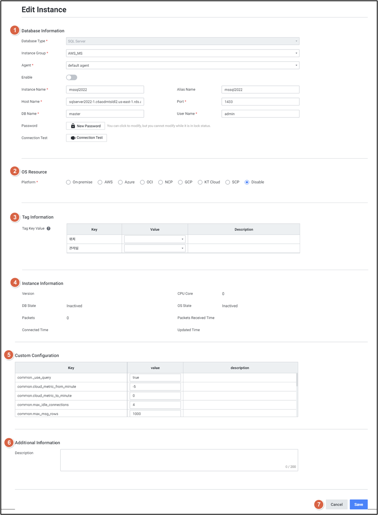Click the Cancel button
The width and height of the screenshot is (378, 515).
pyautogui.click(x=336, y=504)
